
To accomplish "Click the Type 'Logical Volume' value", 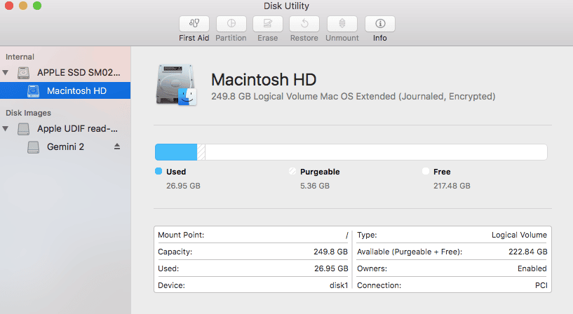I will [519, 235].
